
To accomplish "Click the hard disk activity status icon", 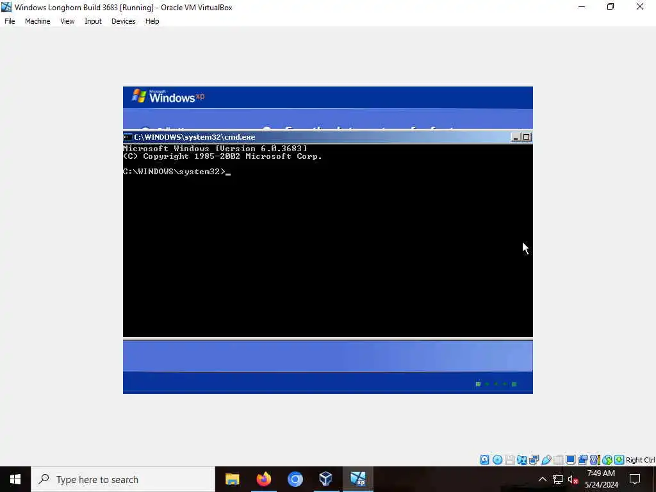I will (x=484, y=460).
